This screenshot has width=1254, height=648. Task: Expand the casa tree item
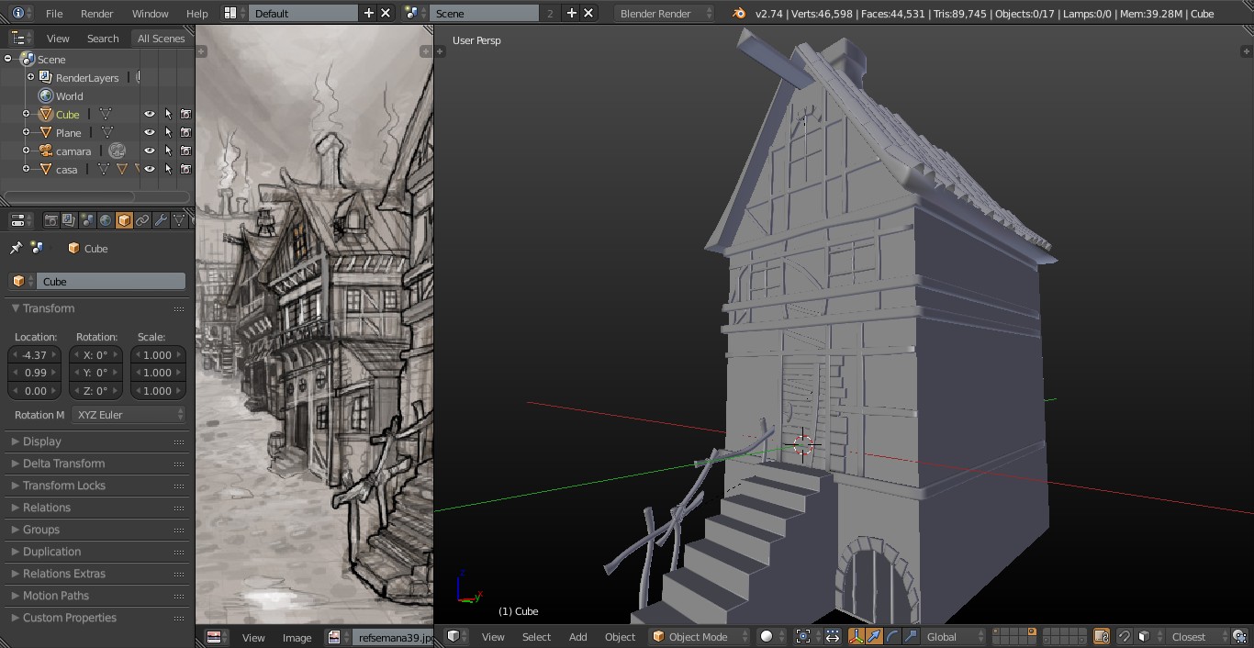click(x=27, y=169)
